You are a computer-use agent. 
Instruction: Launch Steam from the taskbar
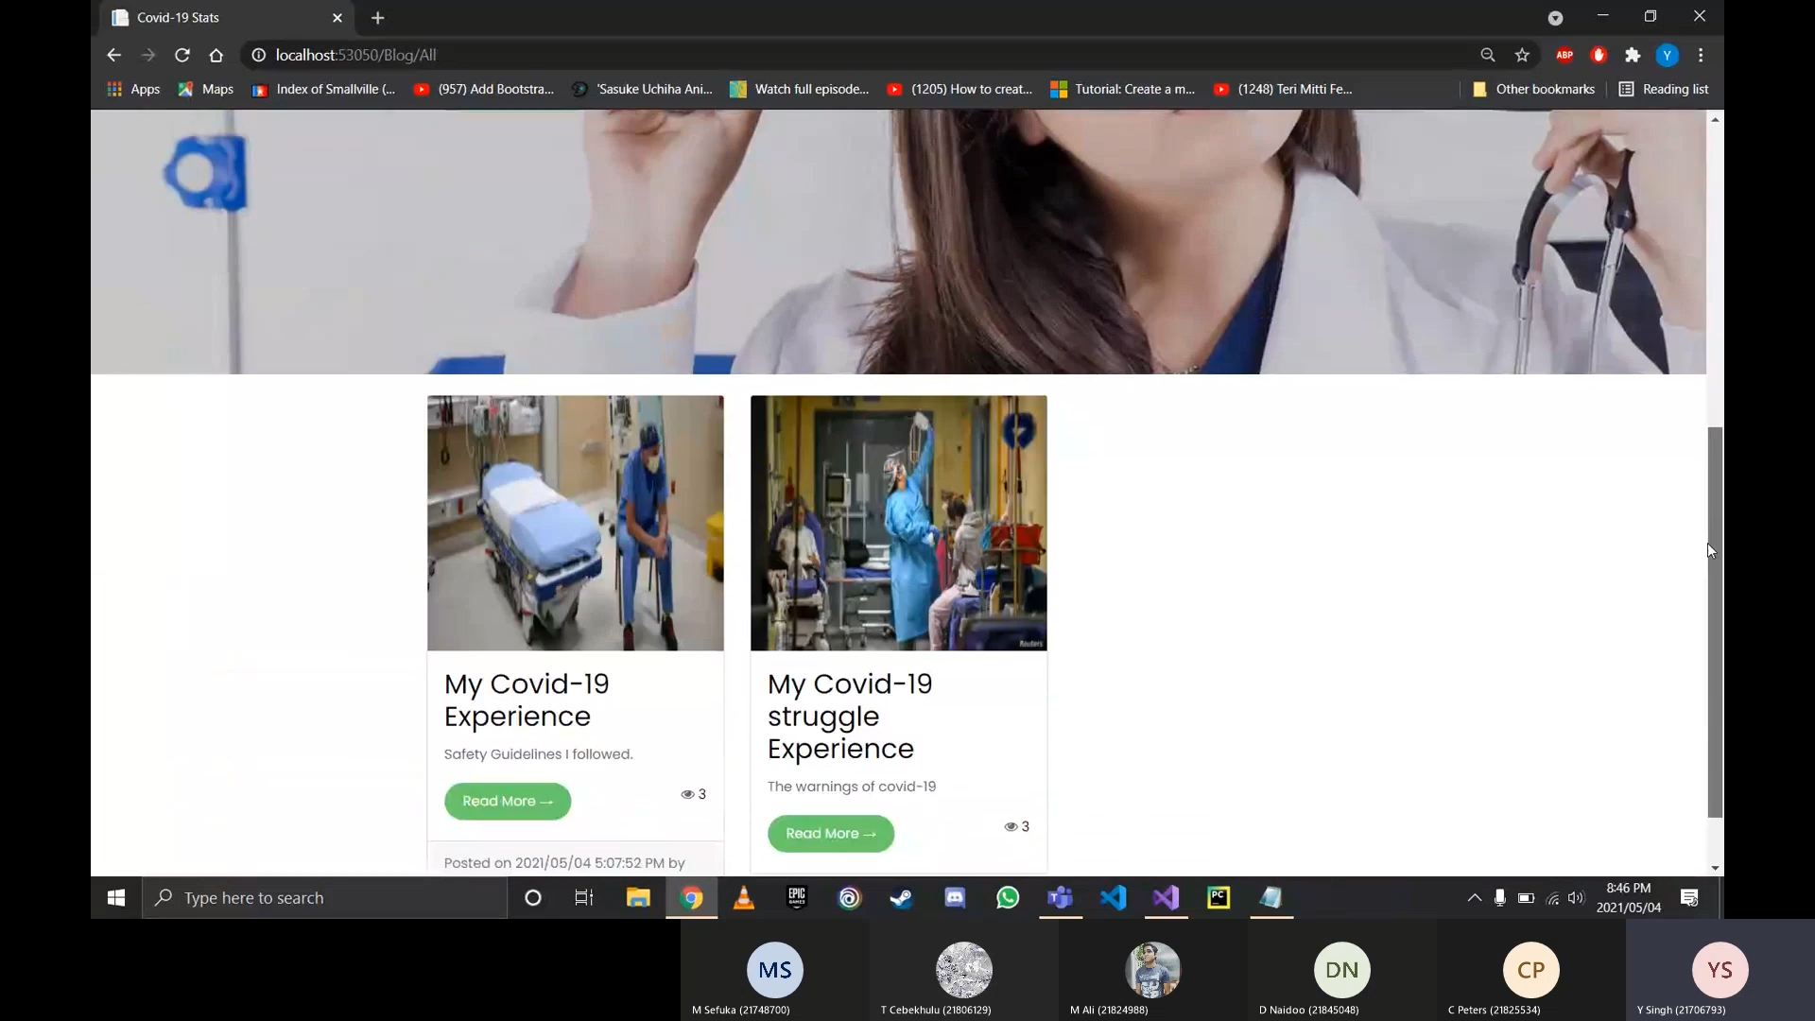902,897
